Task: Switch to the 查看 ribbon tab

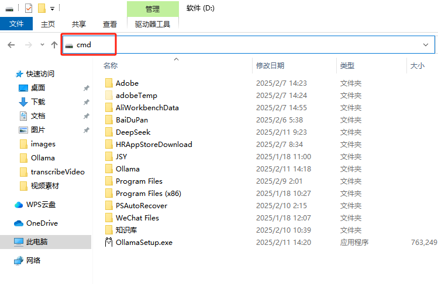Action: 110,24
